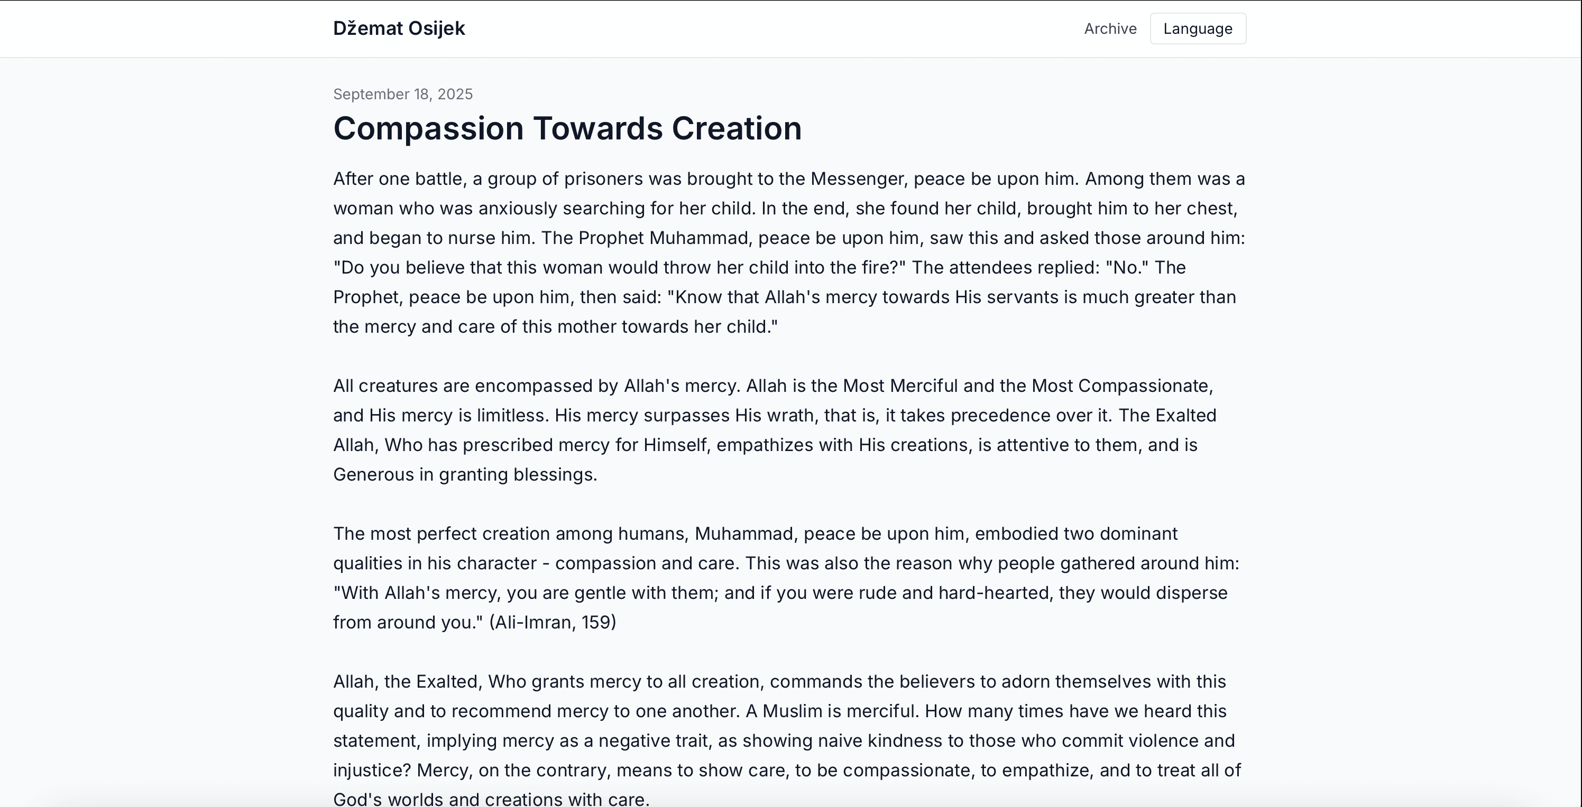Open the Džemat Osijek home link
Image resolution: width=1582 pixels, height=807 pixels.
399,28
